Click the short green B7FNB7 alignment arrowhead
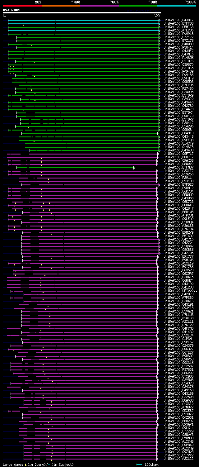The image size is (199, 467). tap(134, 168)
